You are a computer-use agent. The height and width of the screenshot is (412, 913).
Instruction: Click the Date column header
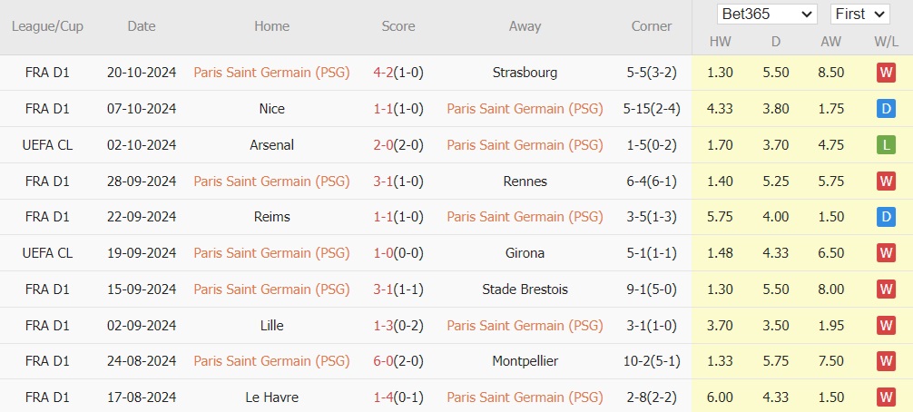pos(142,26)
